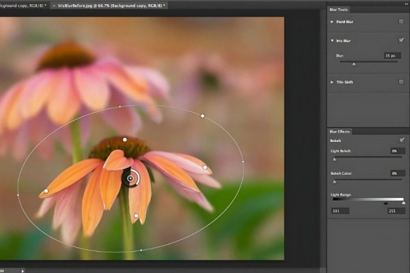Click the Iris Blur center pin

pyautogui.click(x=131, y=179)
